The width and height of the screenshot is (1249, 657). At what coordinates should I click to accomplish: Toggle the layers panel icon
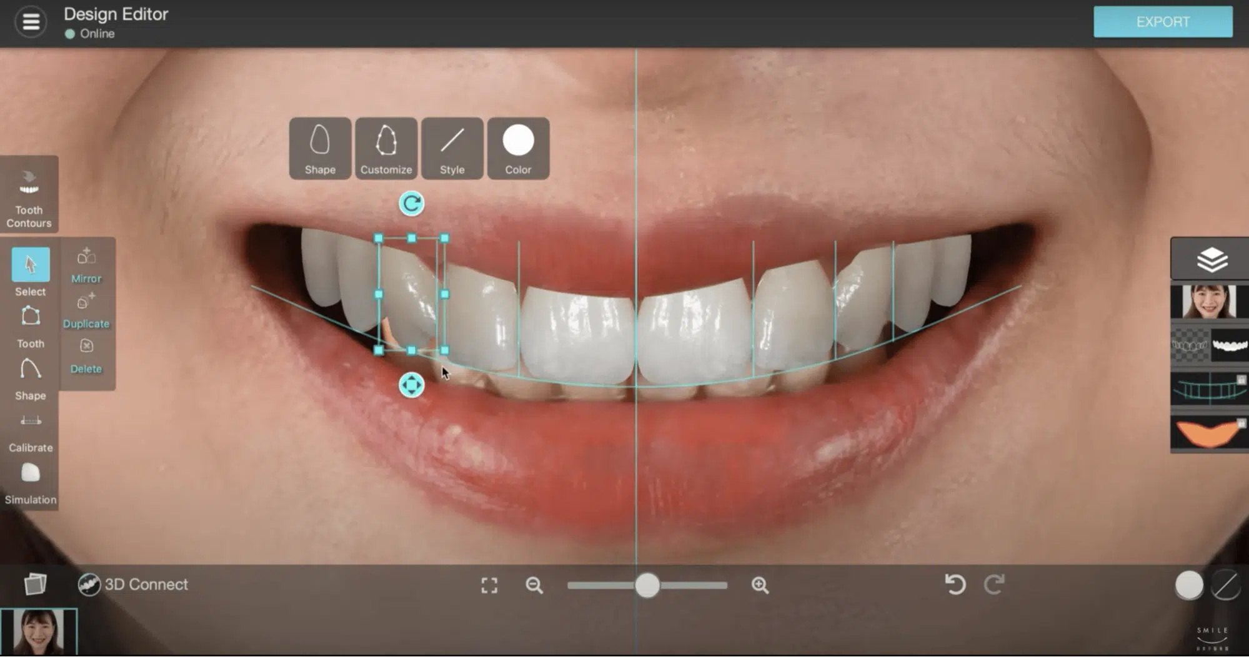point(1212,260)
